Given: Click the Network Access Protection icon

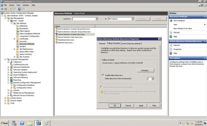Looking at the screenshot, I should 11,95.
